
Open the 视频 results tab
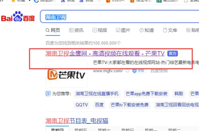[x=100, y=30]
